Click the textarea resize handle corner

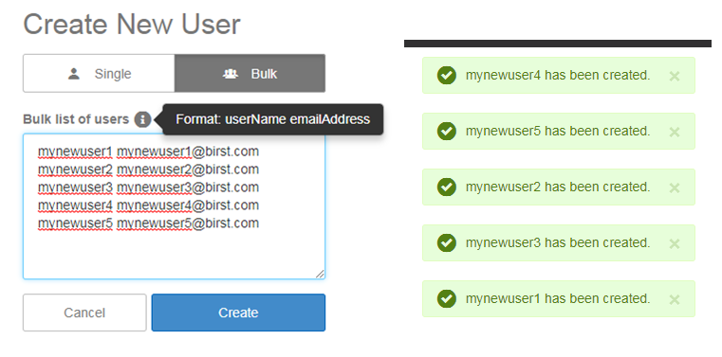tap(320, 274)
